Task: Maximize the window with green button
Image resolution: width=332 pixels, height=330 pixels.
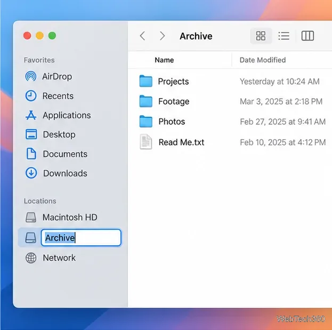Action: click(x=52, y=36)
